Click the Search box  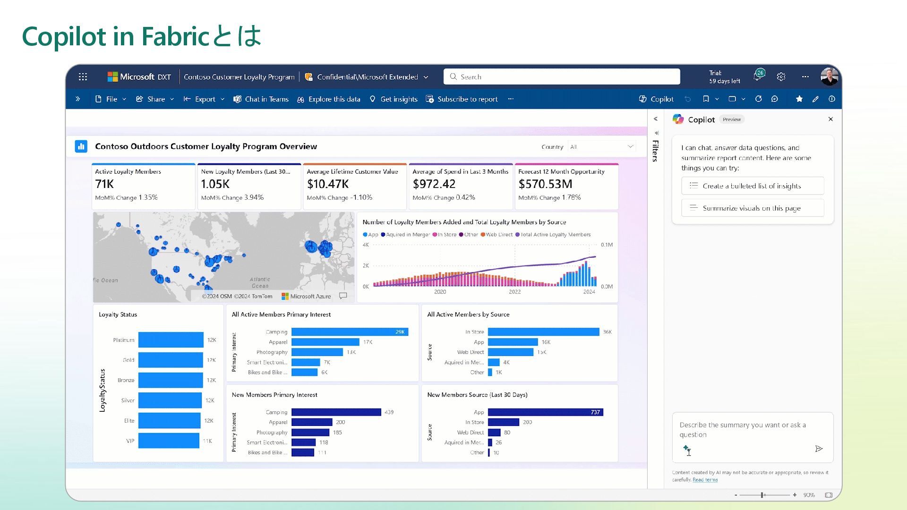click(x=562, y=76)
